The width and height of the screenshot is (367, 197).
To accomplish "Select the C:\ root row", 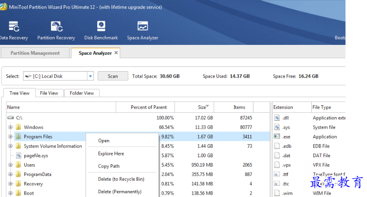I will pyautogui.click(x=138, y=117).
